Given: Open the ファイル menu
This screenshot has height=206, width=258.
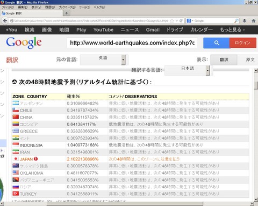Looking at the screenshot, I should 8,8.
